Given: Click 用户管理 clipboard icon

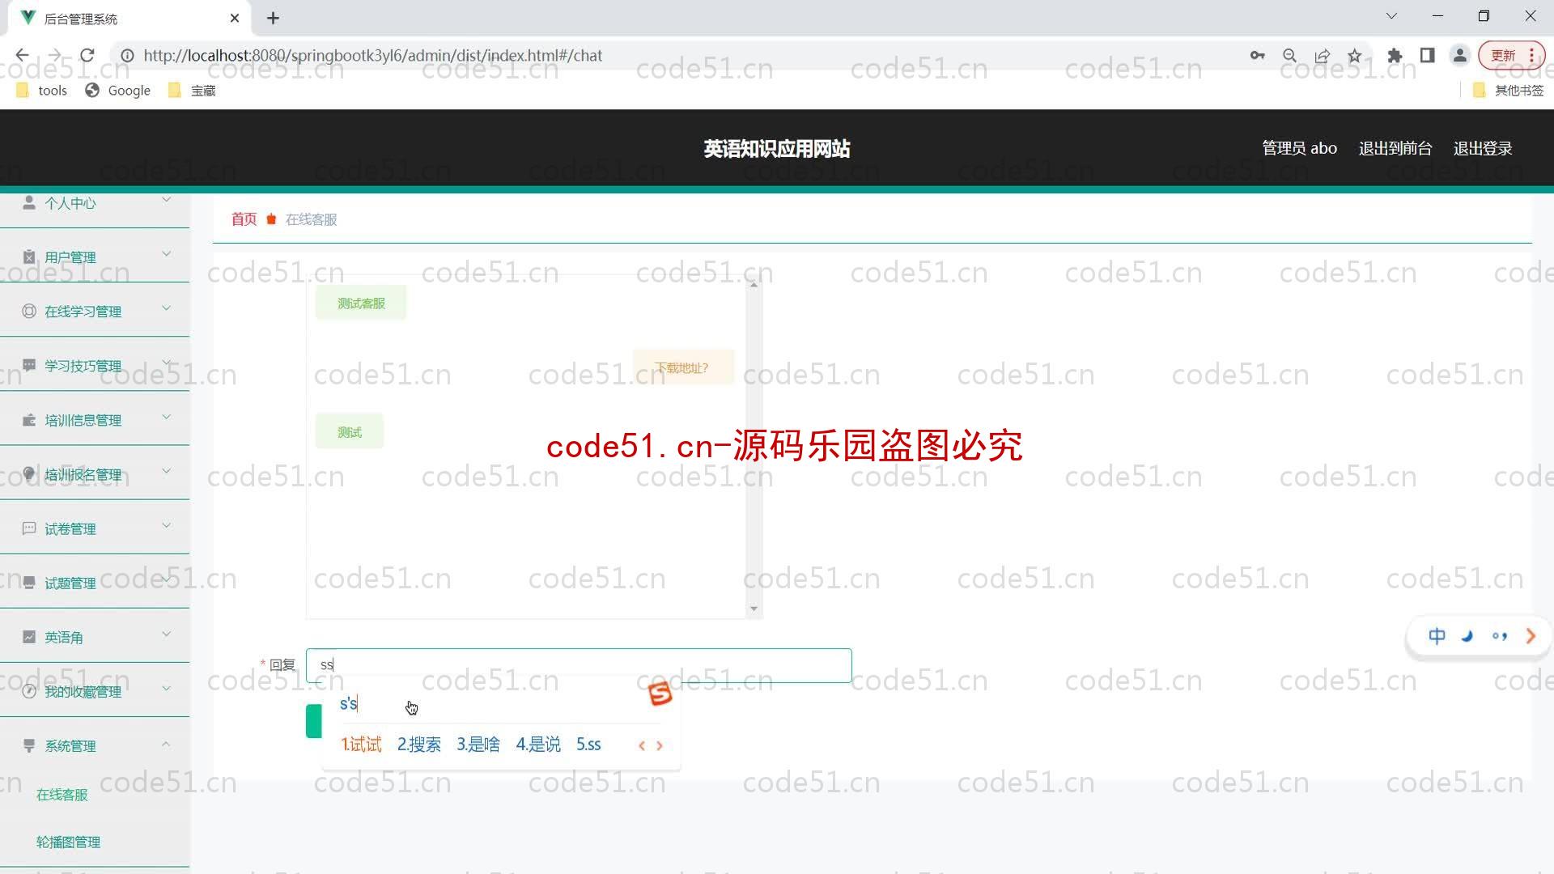Looking at the screenshot, I should [x=29, y=257].
